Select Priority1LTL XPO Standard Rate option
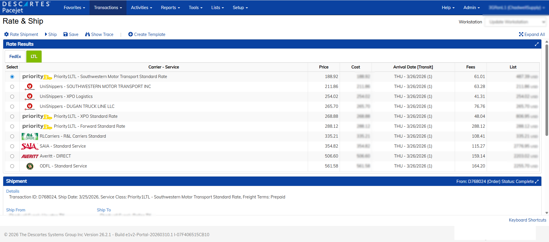The image size is (549, 242). click(12, 116)
